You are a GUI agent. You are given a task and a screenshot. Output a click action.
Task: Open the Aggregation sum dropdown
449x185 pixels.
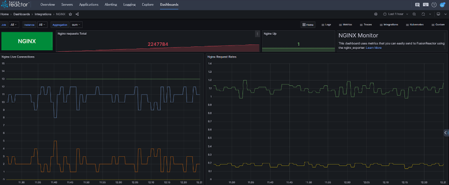[76, 25]
